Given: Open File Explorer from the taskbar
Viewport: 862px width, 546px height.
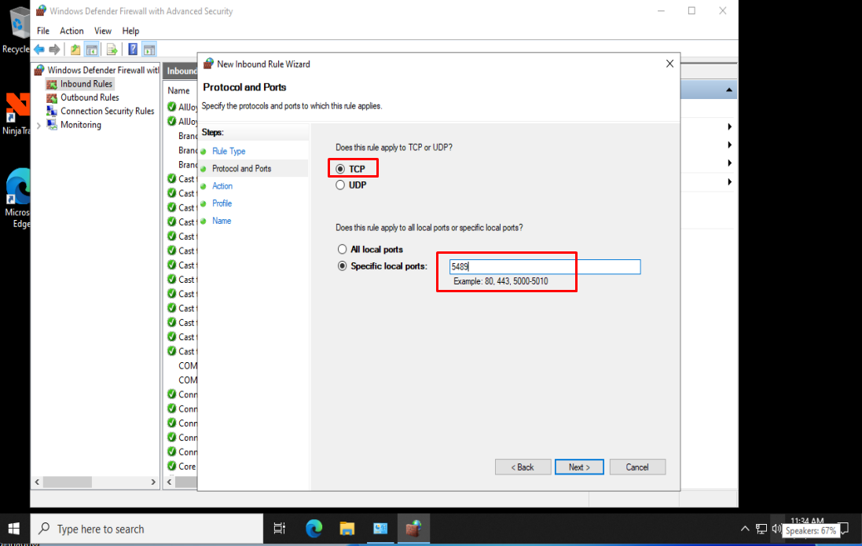Looking at the screenshot, I should 347,529.
